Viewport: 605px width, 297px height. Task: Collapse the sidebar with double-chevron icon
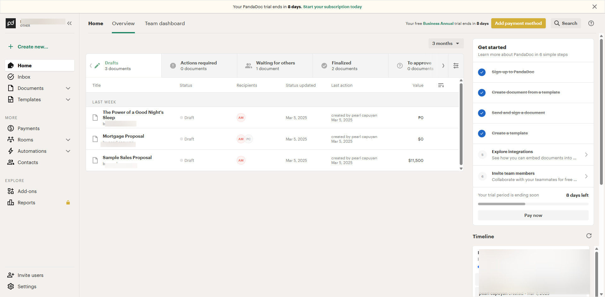(69, 23)
